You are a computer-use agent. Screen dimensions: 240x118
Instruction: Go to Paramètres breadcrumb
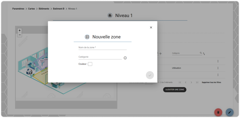[x=18, y=9]
